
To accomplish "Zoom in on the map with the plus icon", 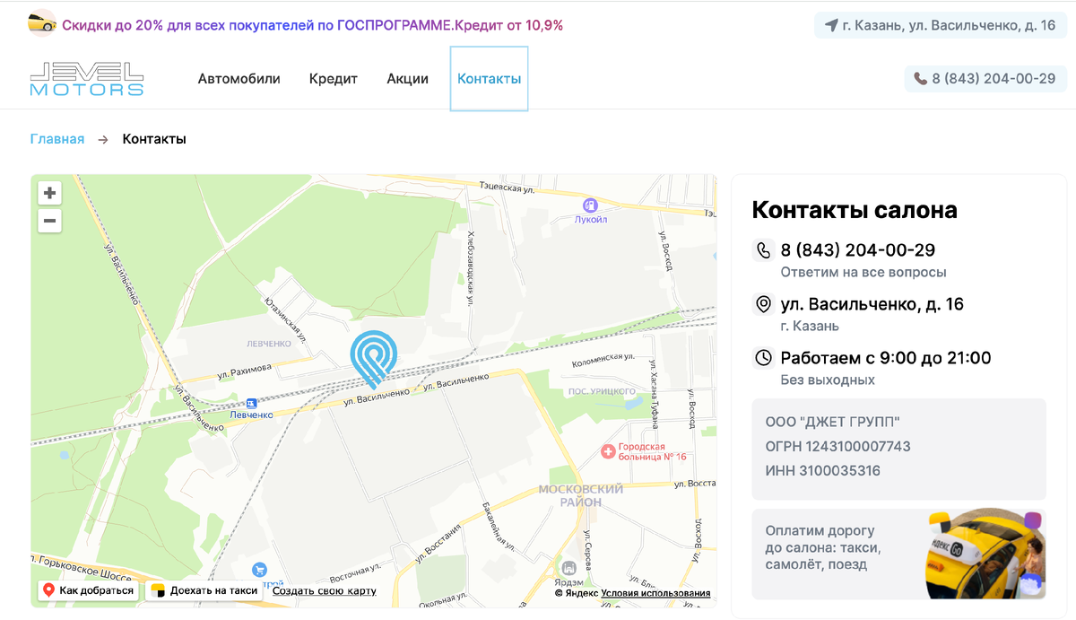I will tap(49, 192).
